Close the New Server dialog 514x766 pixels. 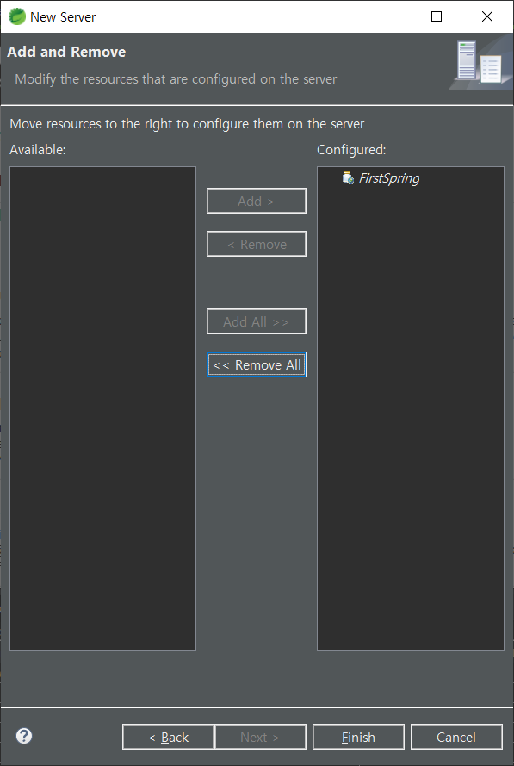click(x=486, y=16)
